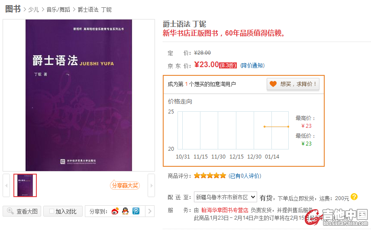This screenshot has width=371, height=230.
Task: Click the shipping fee question mark icon
Action: pos(354,197)
